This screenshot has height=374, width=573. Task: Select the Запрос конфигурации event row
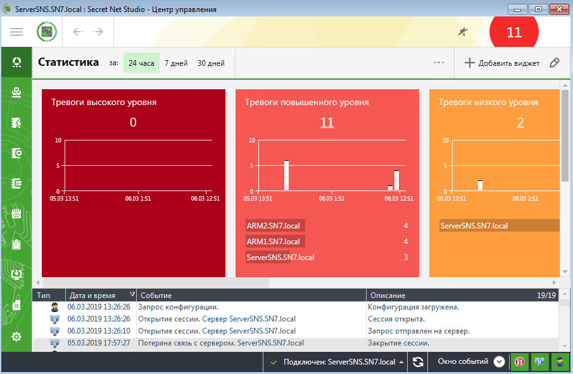pos(295,307)
